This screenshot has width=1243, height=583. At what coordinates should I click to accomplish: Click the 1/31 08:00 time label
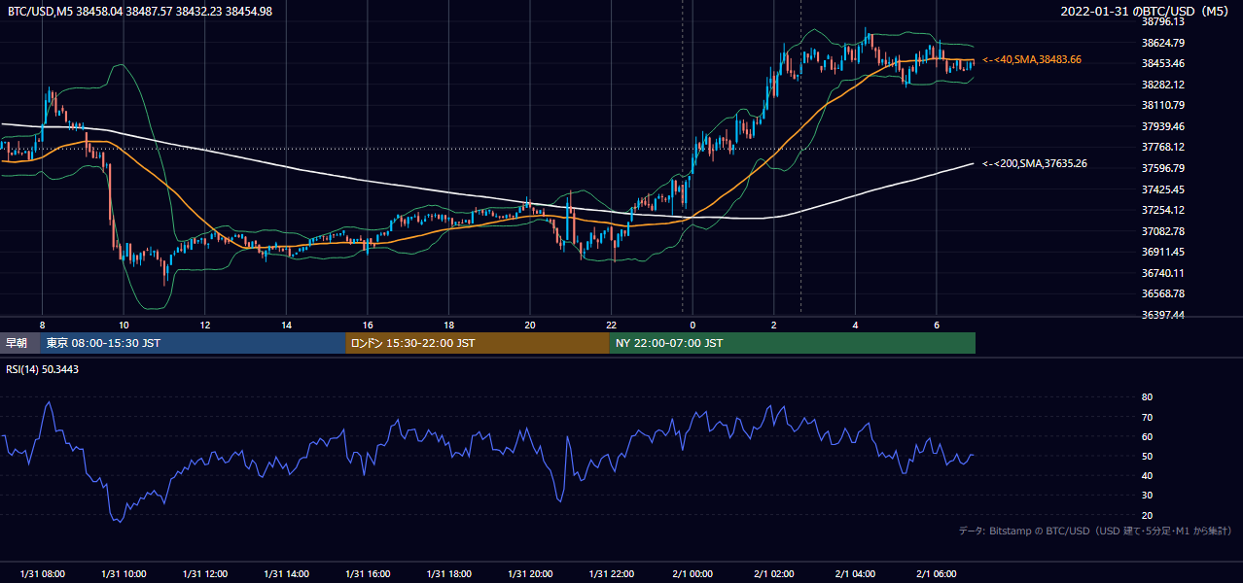pyautogui.click(x=43, y=574)
